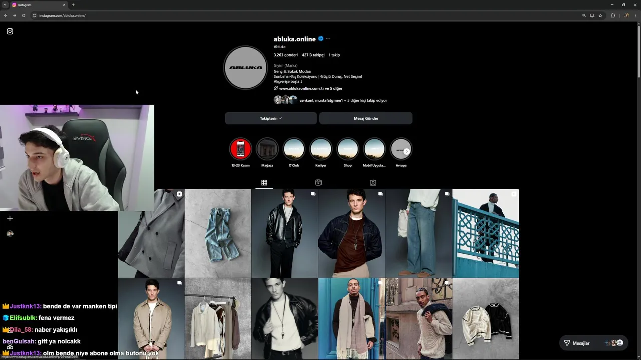Click the Giyim (Marka) category text

[285, 66]
